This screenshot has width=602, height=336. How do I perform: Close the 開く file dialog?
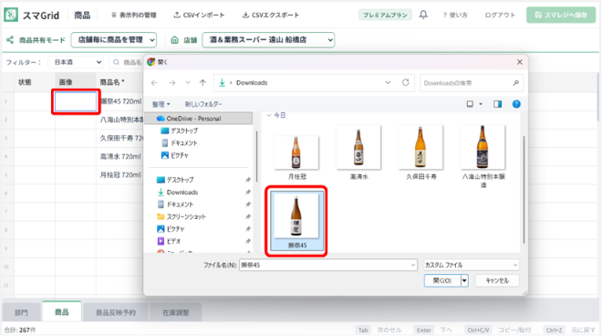pyautogui.click(x=520, y=62)
